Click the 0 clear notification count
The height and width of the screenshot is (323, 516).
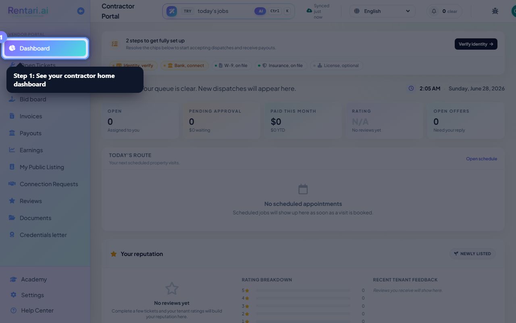coord(449,11)
